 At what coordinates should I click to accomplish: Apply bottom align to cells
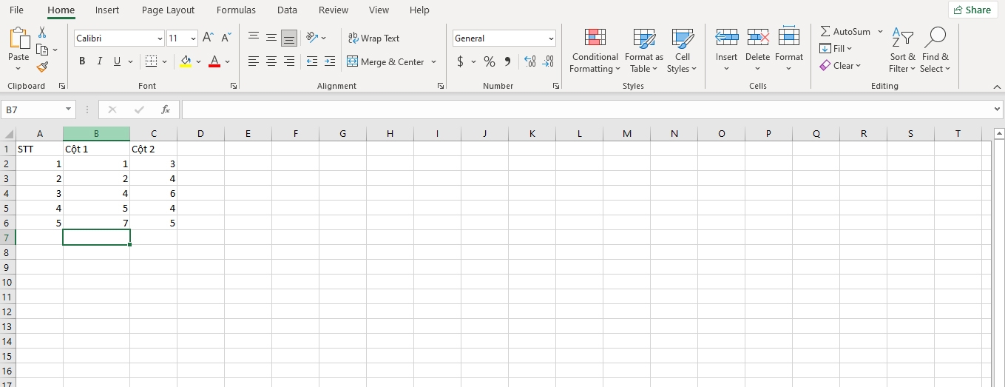tap(289, 38)
